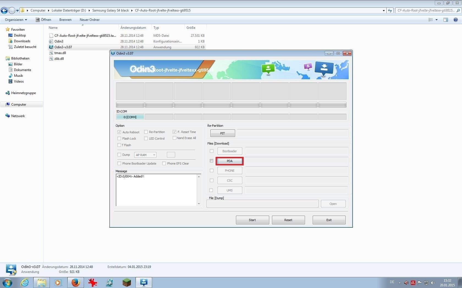Open the Action Center flag icon

tap(420, 283)
